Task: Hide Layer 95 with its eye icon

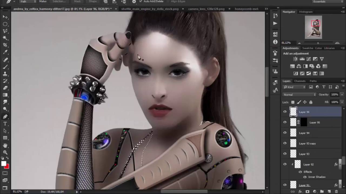Action: coord(285,122)
